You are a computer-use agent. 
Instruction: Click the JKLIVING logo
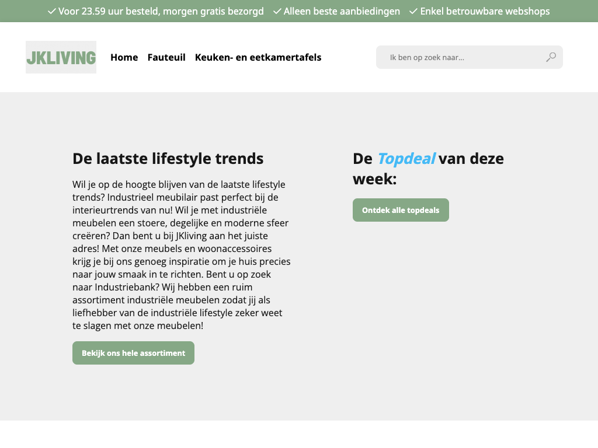(x=61, y=57)
